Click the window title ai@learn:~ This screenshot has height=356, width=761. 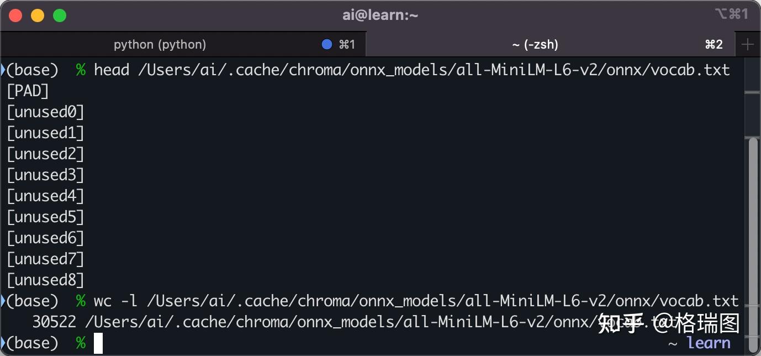[380, 15]
